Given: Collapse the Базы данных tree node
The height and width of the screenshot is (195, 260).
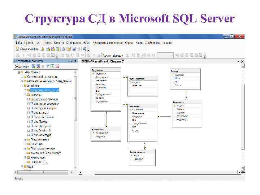Looking at the screenshot, I should [19, 72].
